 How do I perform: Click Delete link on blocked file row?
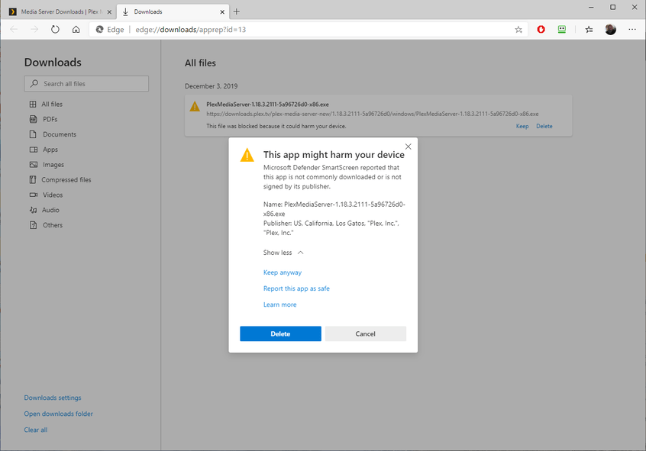point(544,126)
